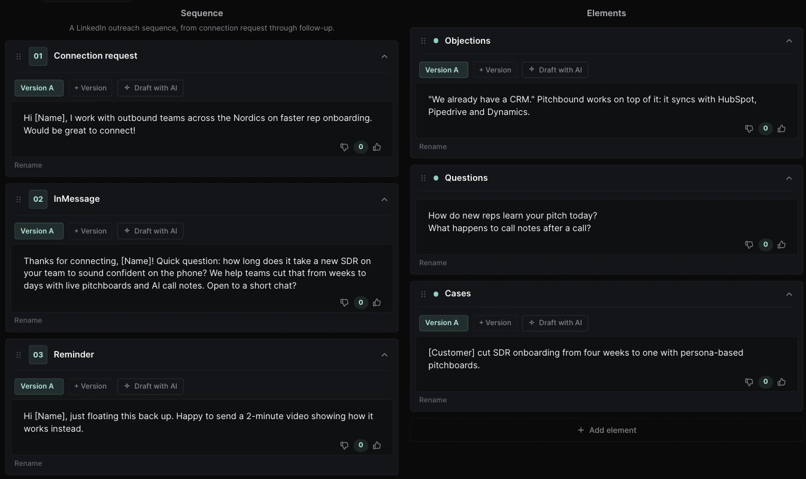Thumbs down the Questions text
The height and width of the screenshot is (479, 806).
pyautogui.click(x=749, y=244)
